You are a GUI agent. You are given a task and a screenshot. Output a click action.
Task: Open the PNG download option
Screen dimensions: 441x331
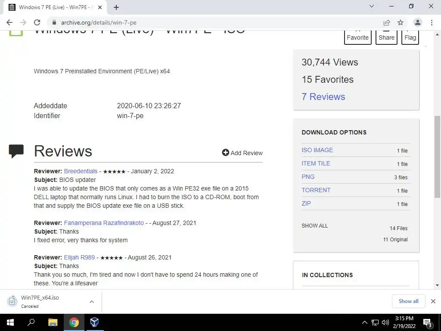click(308, 177)
